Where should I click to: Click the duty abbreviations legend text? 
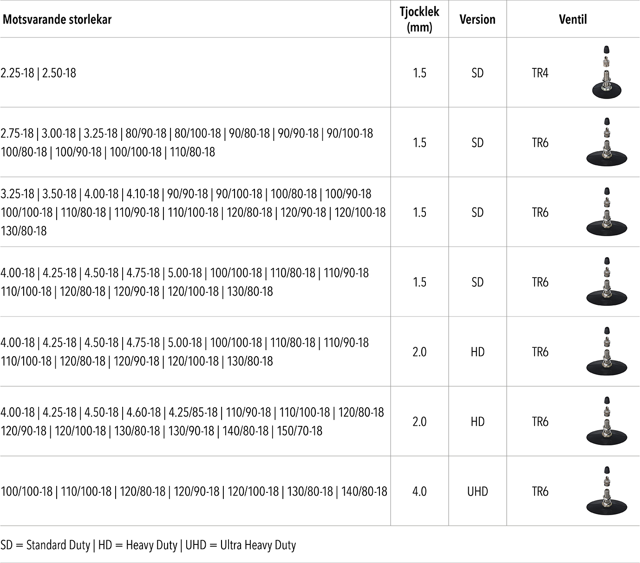(148, 545)
